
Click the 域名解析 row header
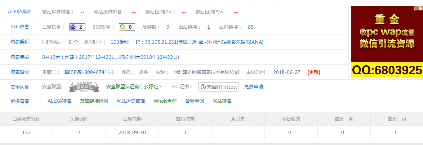pos(20,42)
